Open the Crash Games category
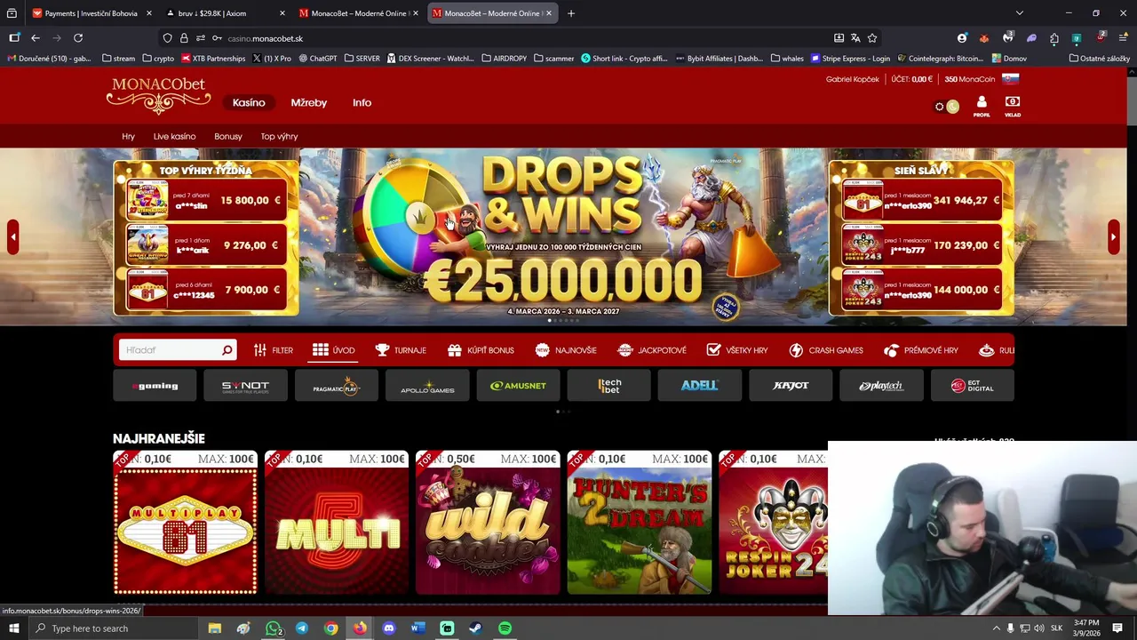Screen dimensions: 1137x640 [x=826, y=350]
